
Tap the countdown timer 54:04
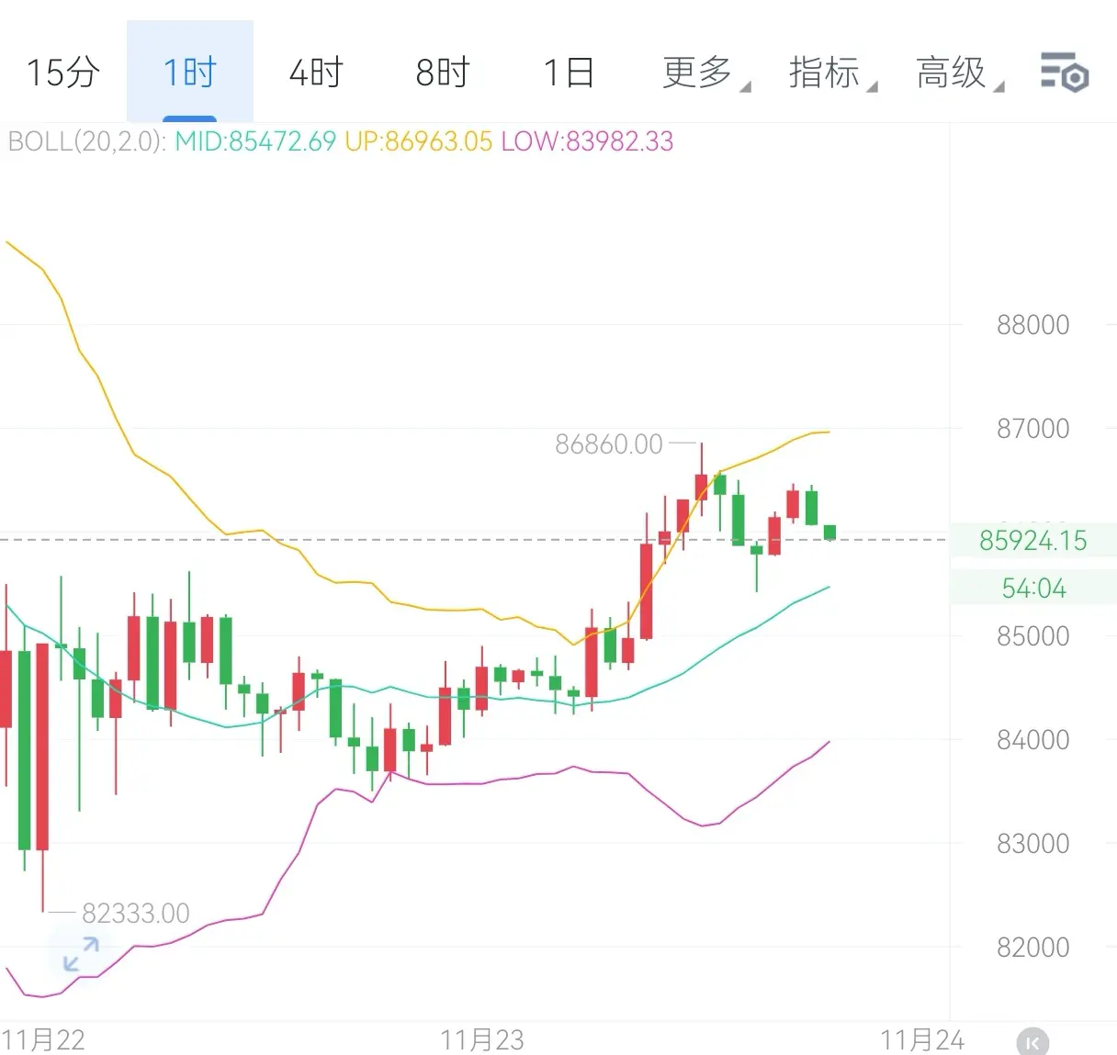coord(1032,588)
